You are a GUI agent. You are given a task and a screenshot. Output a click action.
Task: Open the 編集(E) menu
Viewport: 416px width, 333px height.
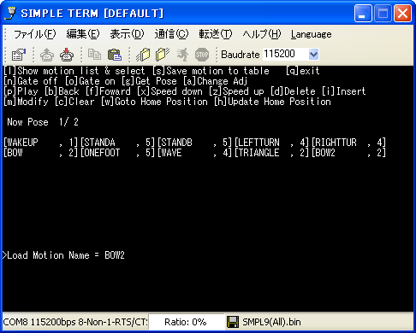pyautogui.click(x=83, y=34)
